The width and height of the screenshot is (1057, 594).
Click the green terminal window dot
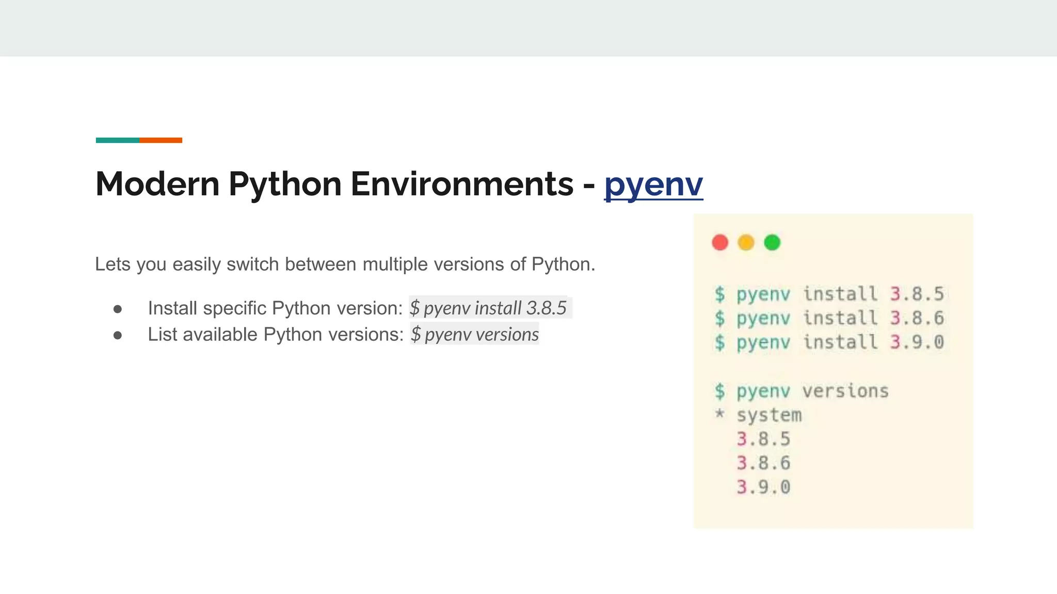click(772, 242)
